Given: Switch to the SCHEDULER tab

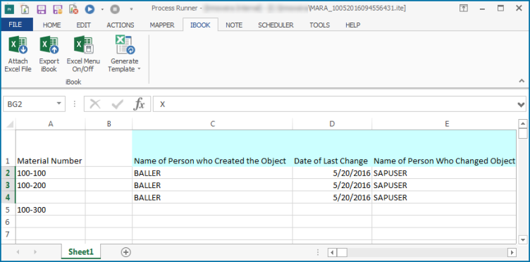Looking at the screenshot, I should 276,25.
